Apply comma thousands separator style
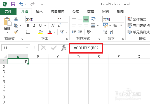The image size is (150, 104). click(x=121, y=26)
